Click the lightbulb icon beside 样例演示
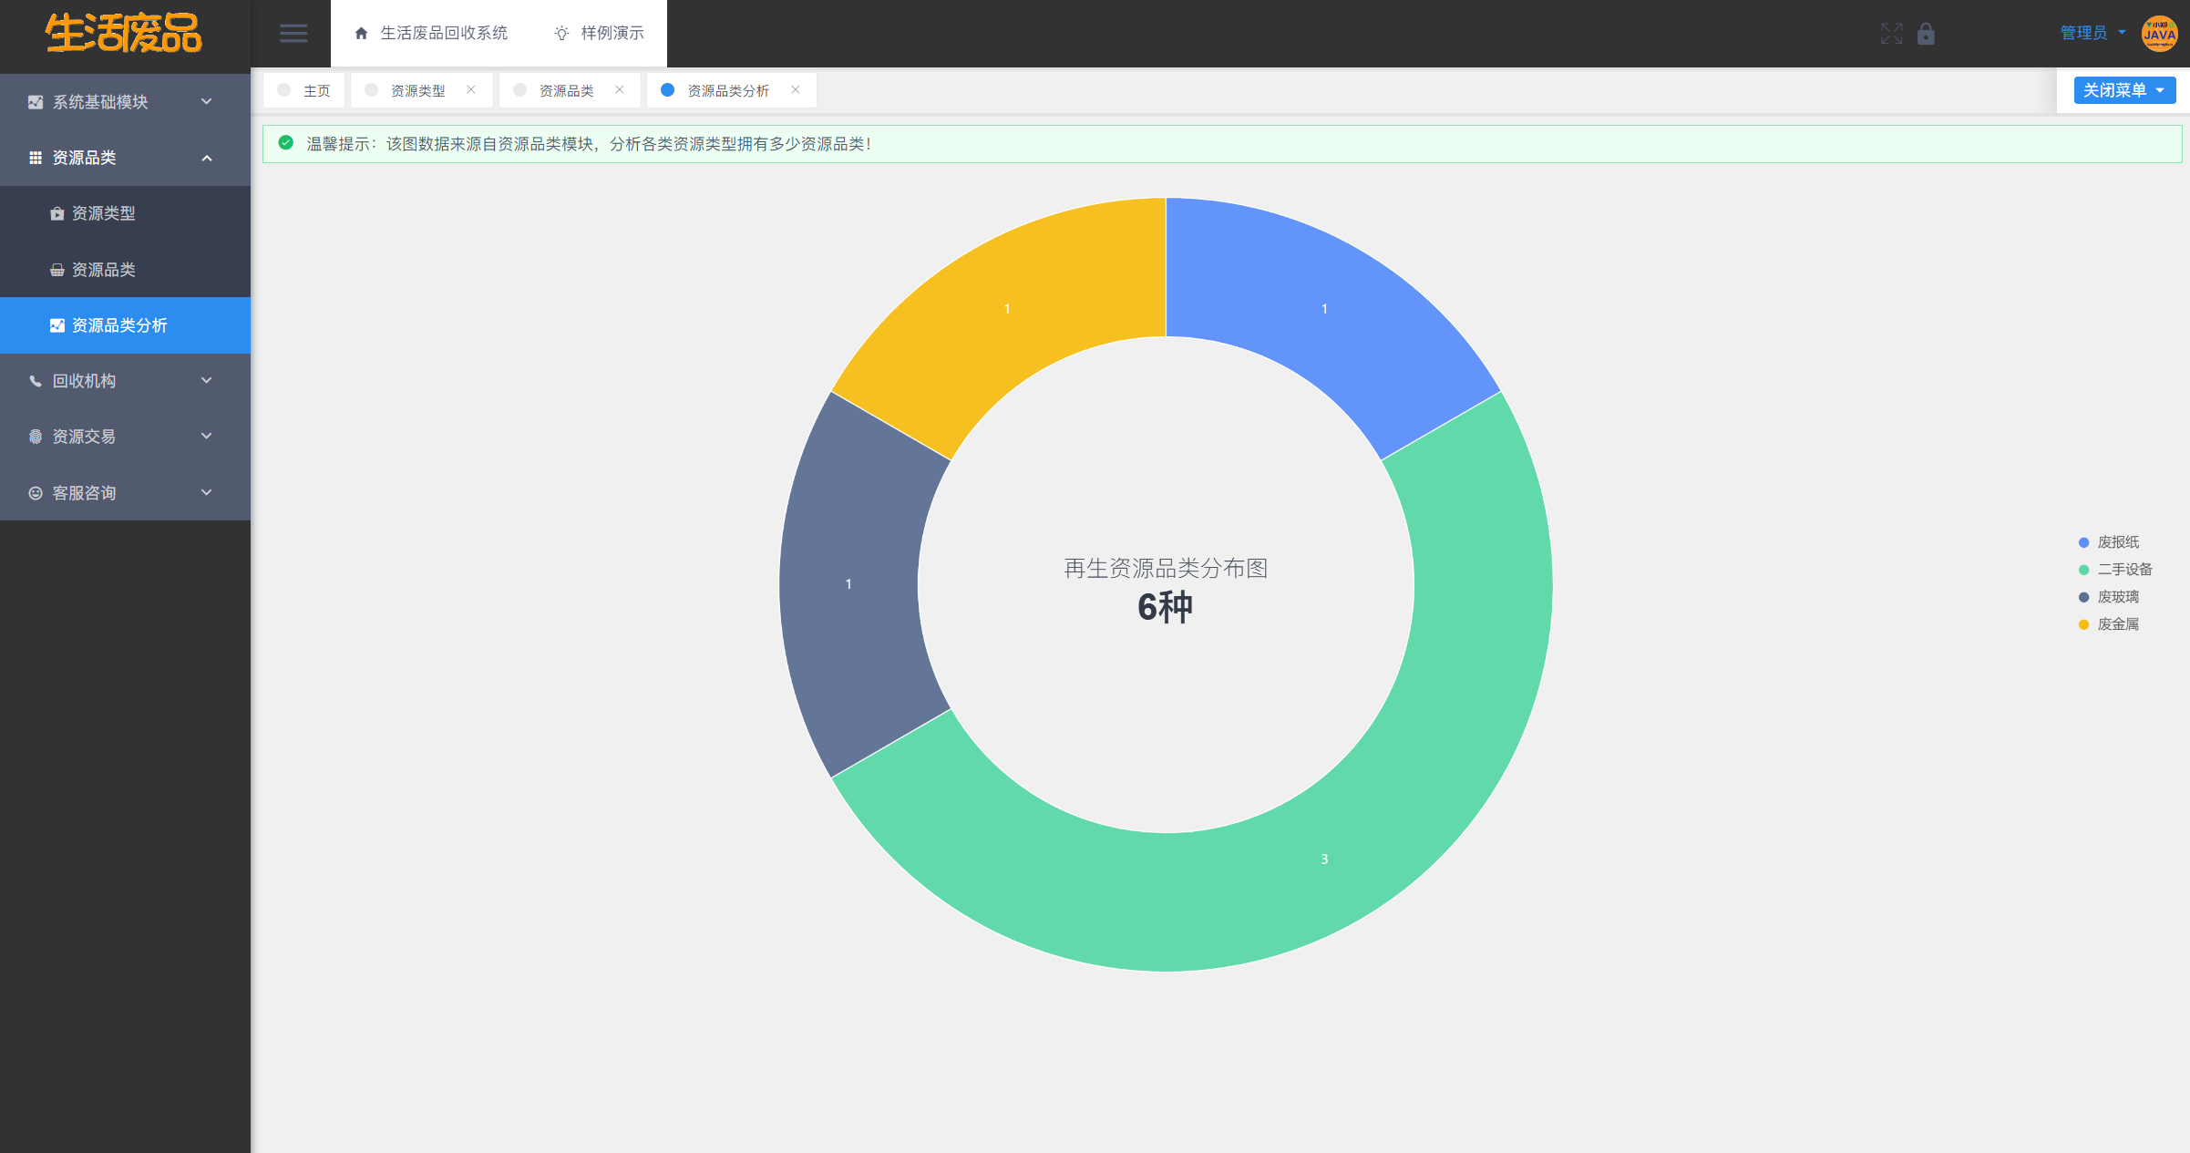 tap(561, 34)
